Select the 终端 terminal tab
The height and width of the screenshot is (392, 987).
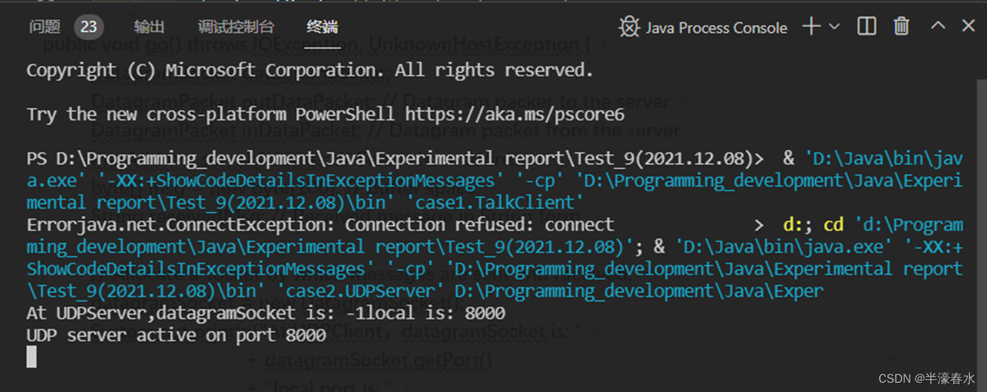point(322,27)
